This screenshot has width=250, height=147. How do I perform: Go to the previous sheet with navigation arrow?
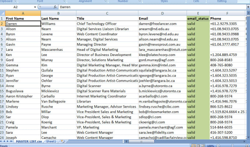pyautogui.click(x=4, y=141)
